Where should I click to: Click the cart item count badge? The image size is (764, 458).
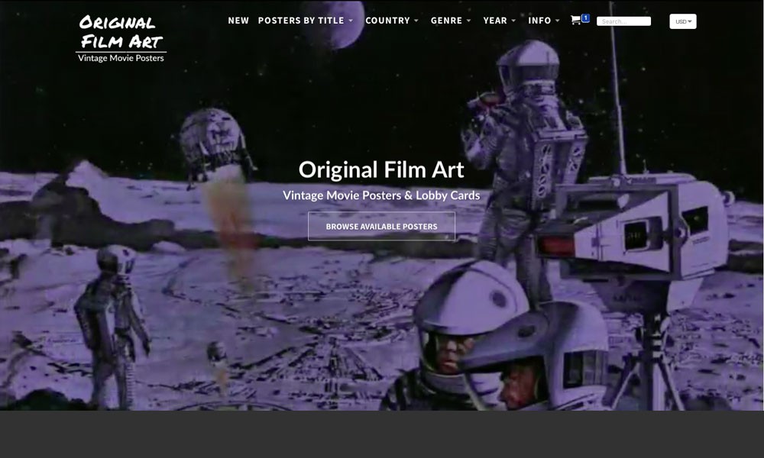585,18
